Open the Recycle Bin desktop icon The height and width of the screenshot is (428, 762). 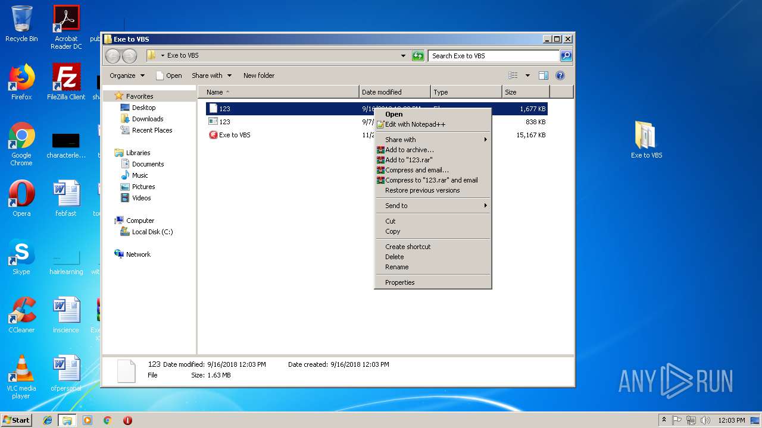click(21, 24)
